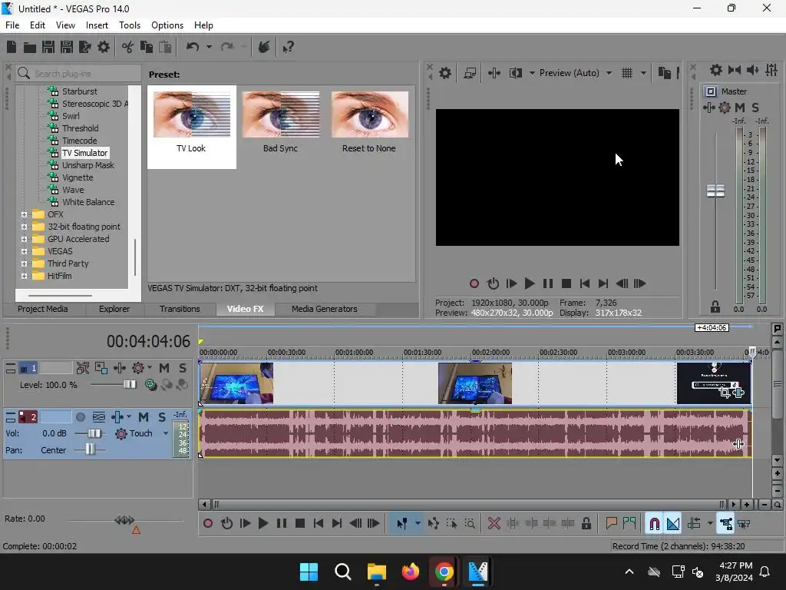The image size is (786, 590).
Task: Solo video track 1
Action: click(x=183, y=368)
